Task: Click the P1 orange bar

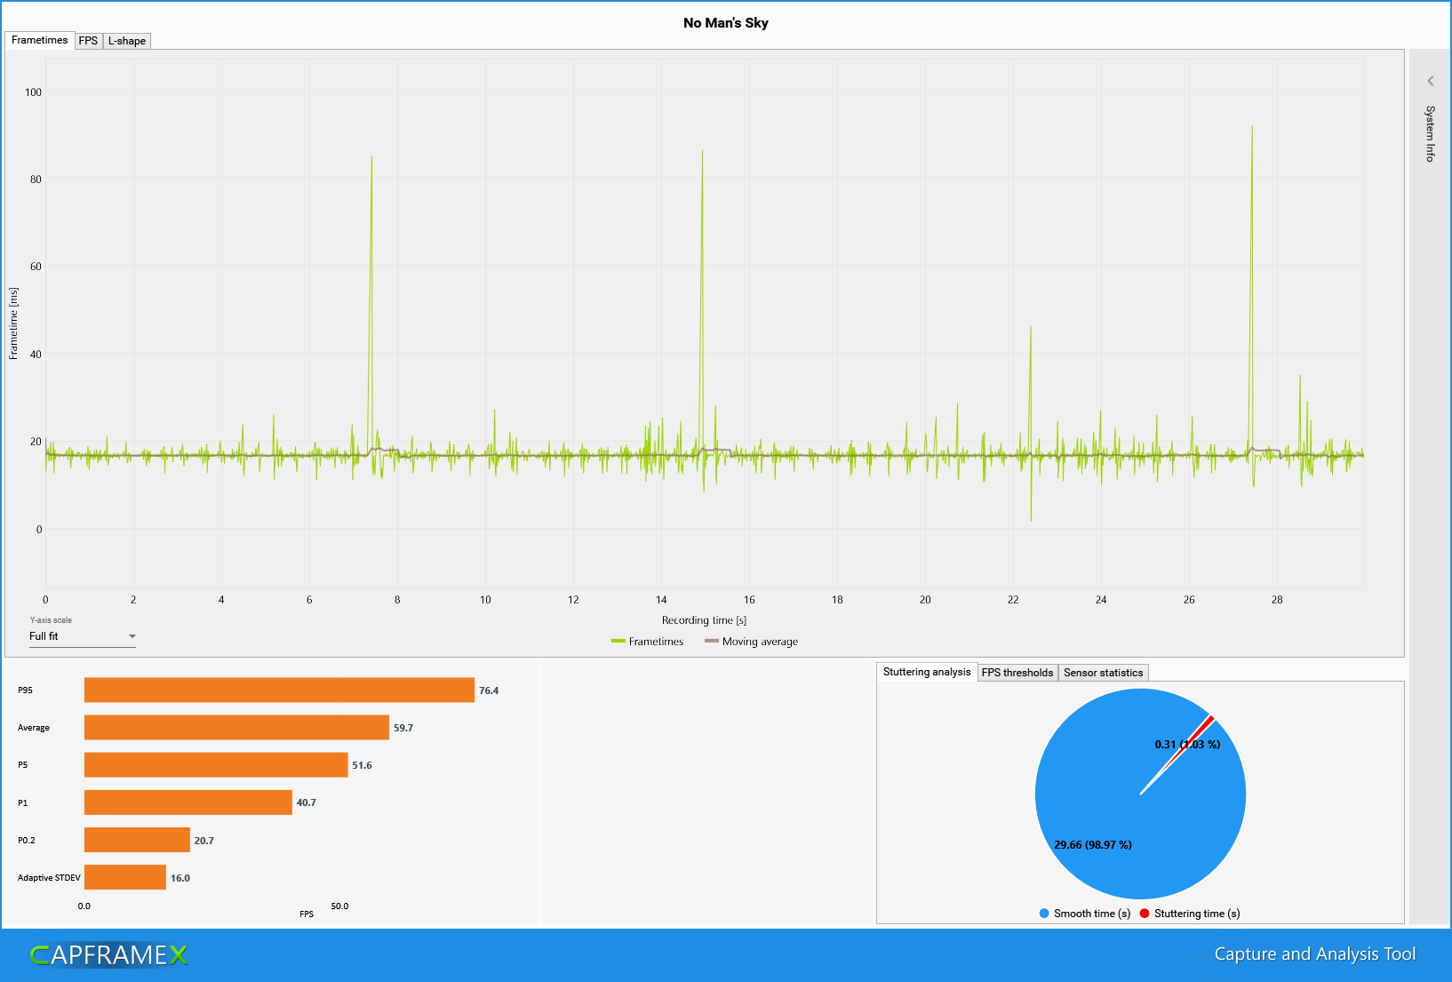Action: click(188, 802)
